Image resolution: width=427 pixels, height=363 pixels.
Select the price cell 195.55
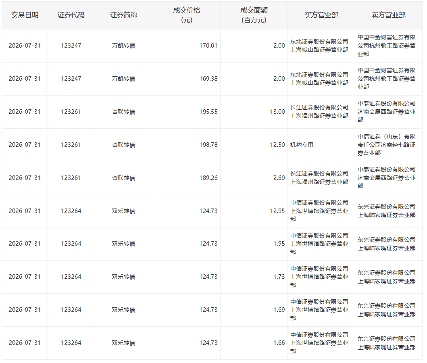pos(208,112)
